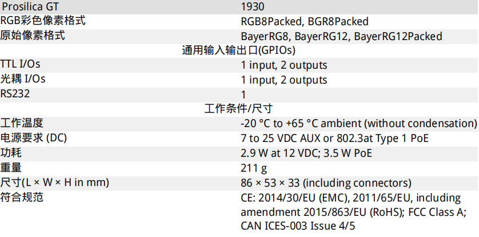This screenshot has width=479, height=237.
Task: Click the 尺寸(L × W × H in mm) label
Action: coord(55,183)
